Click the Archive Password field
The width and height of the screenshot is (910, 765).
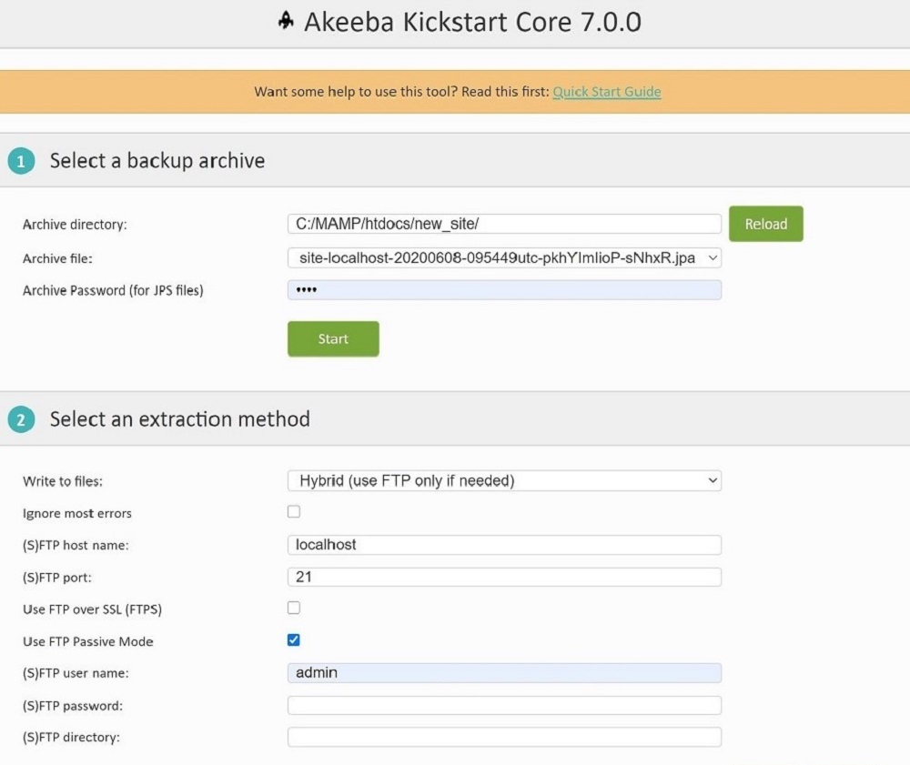click(x=504, y=290)
